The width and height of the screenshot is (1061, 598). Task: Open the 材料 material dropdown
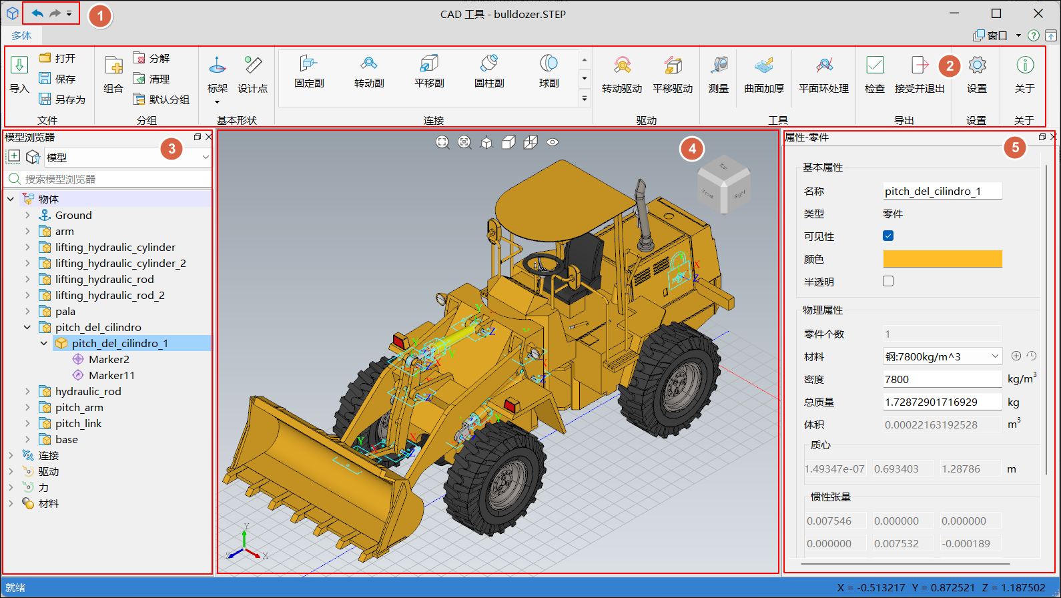(942, 356)
